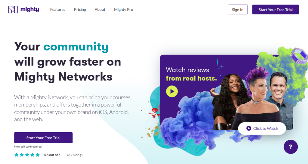The height and width of the screenshot is (164, 308).
Task: Click the first rating star
Action: [17, 155]
